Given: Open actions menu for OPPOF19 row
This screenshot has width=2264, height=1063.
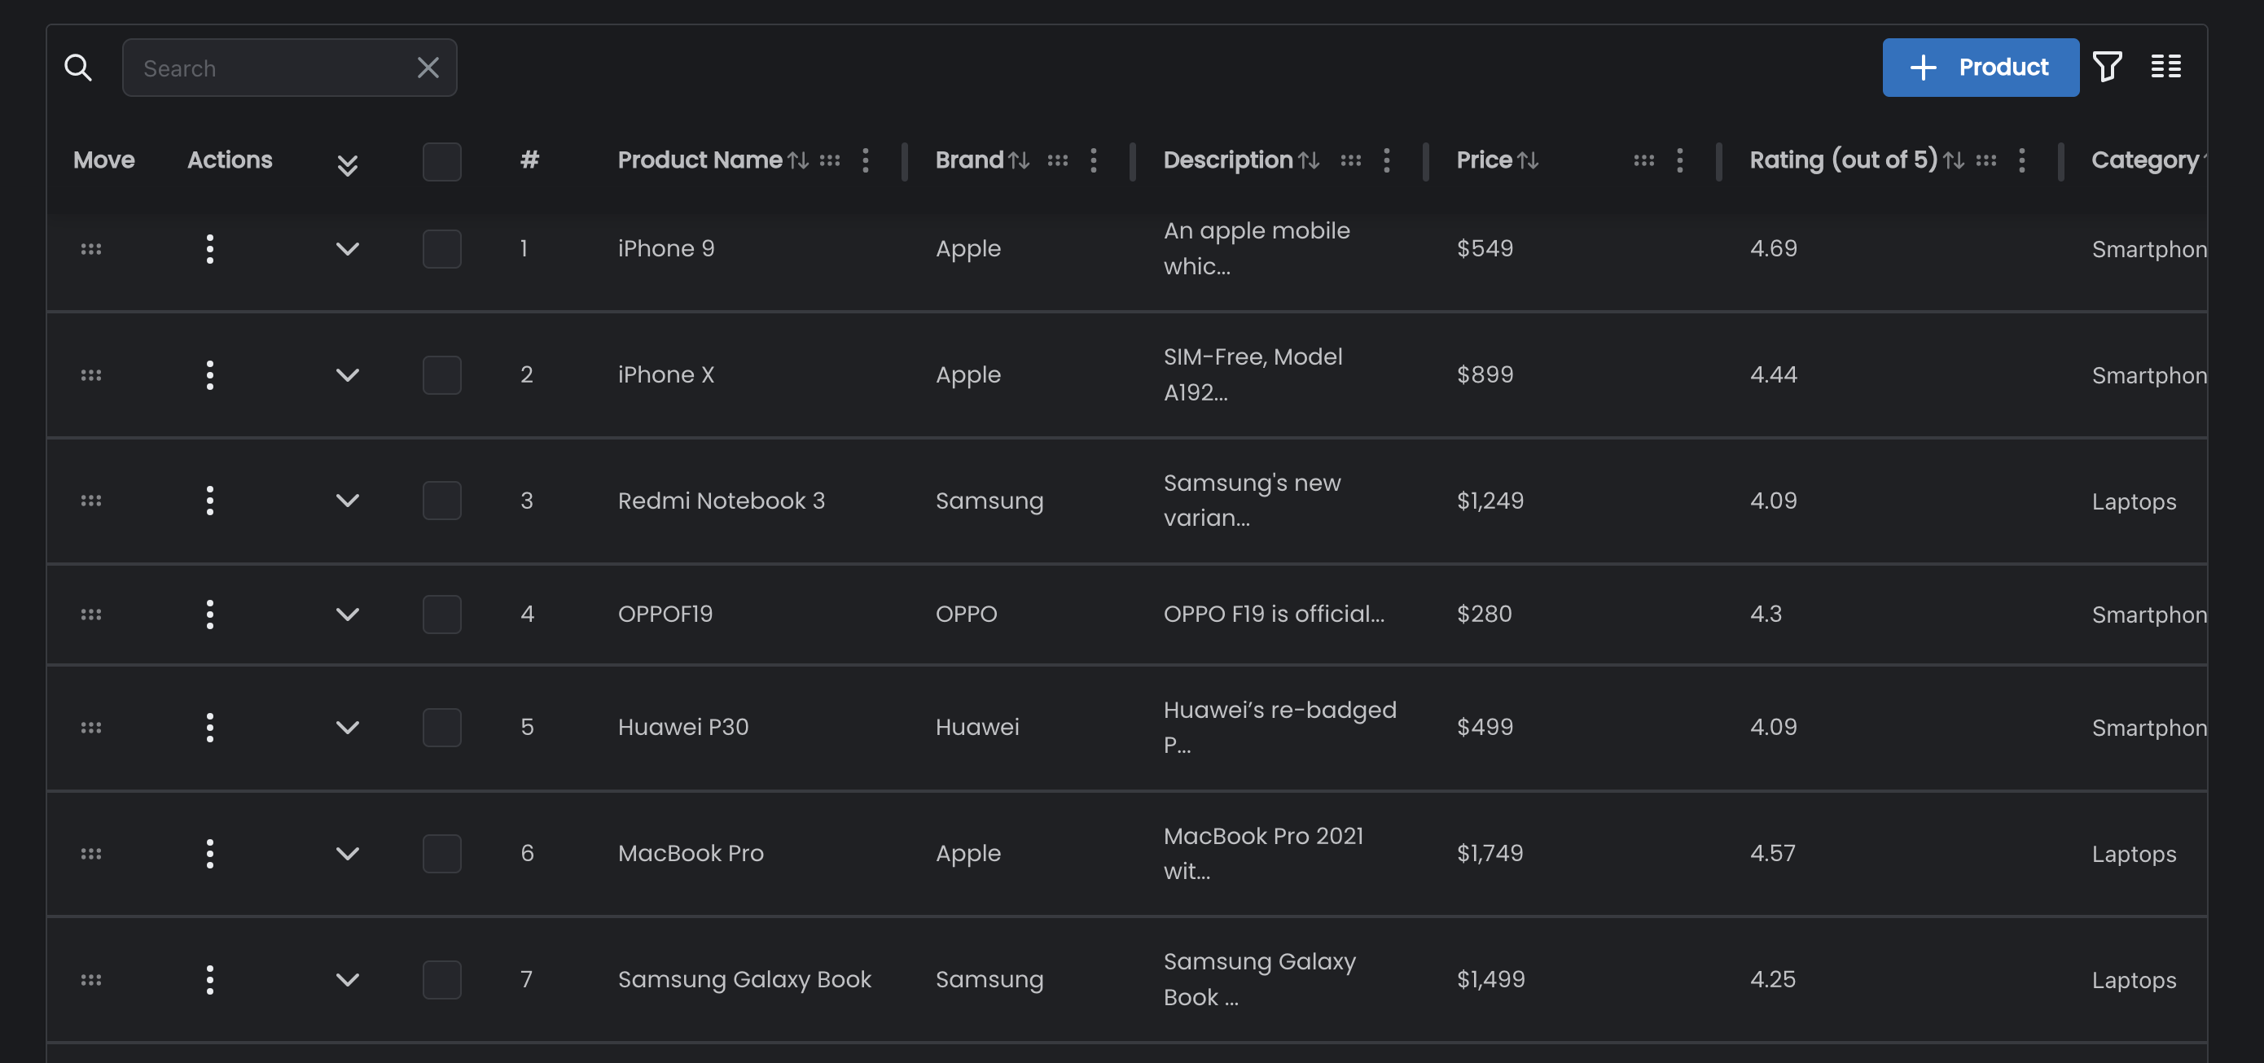Looking at the screenshot, I should (209, 614).
